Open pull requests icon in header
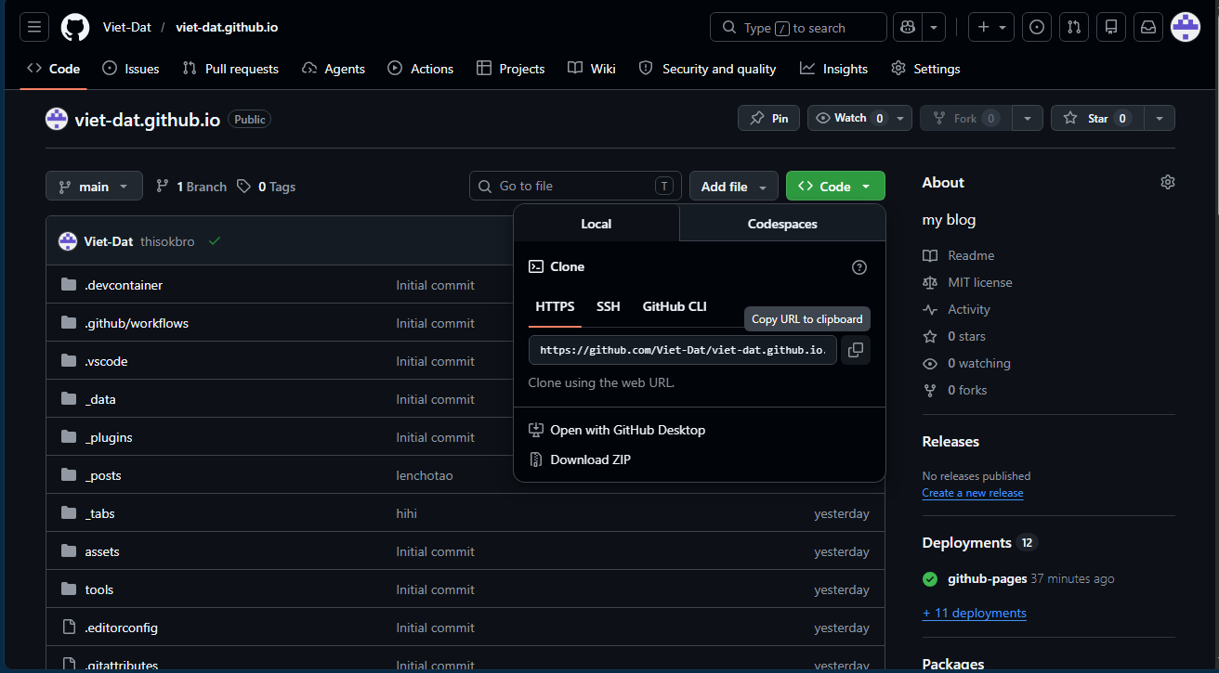 (1074, 27)
